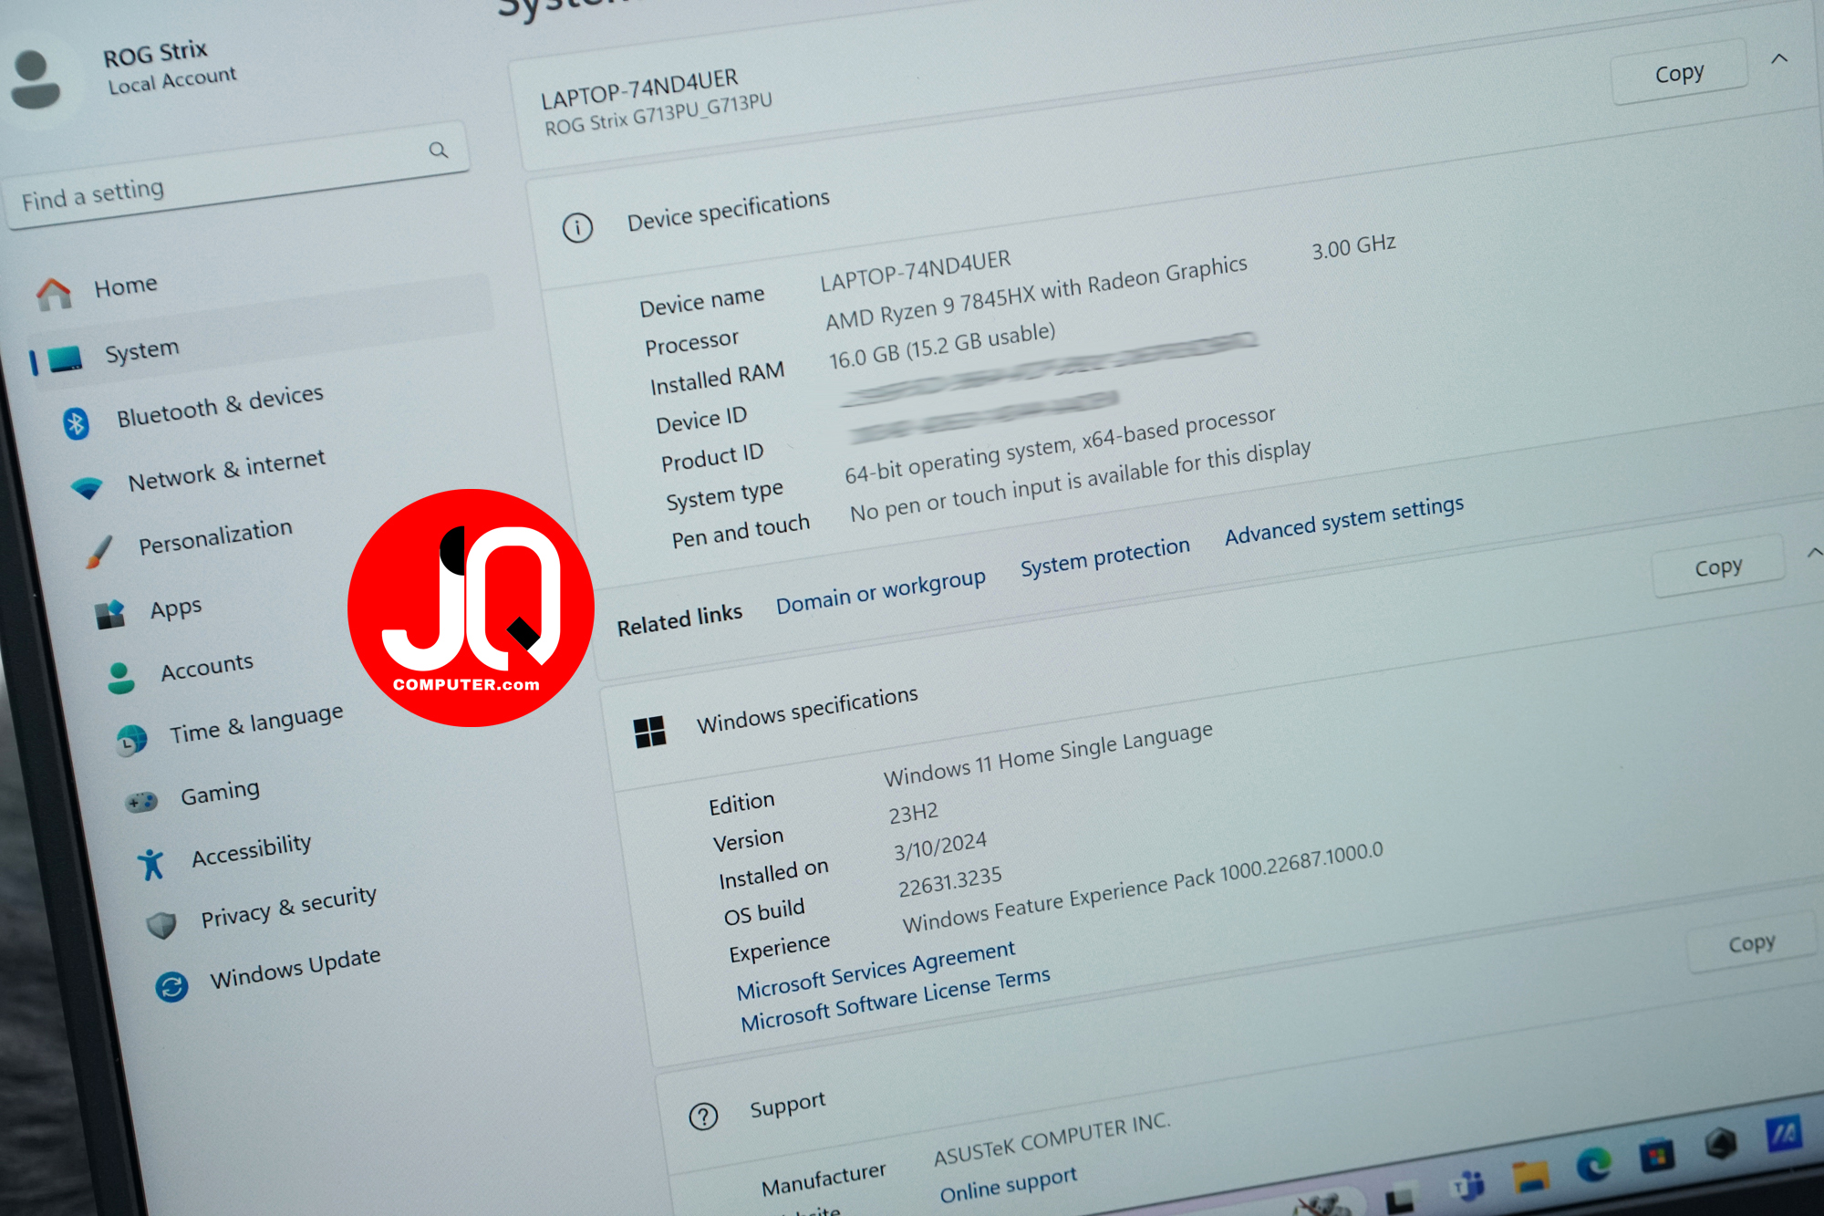The width and height of the screenshot is (1824, 1216).
Task: Click the Windows Feature Experience Pack text
Action: 1143,888
